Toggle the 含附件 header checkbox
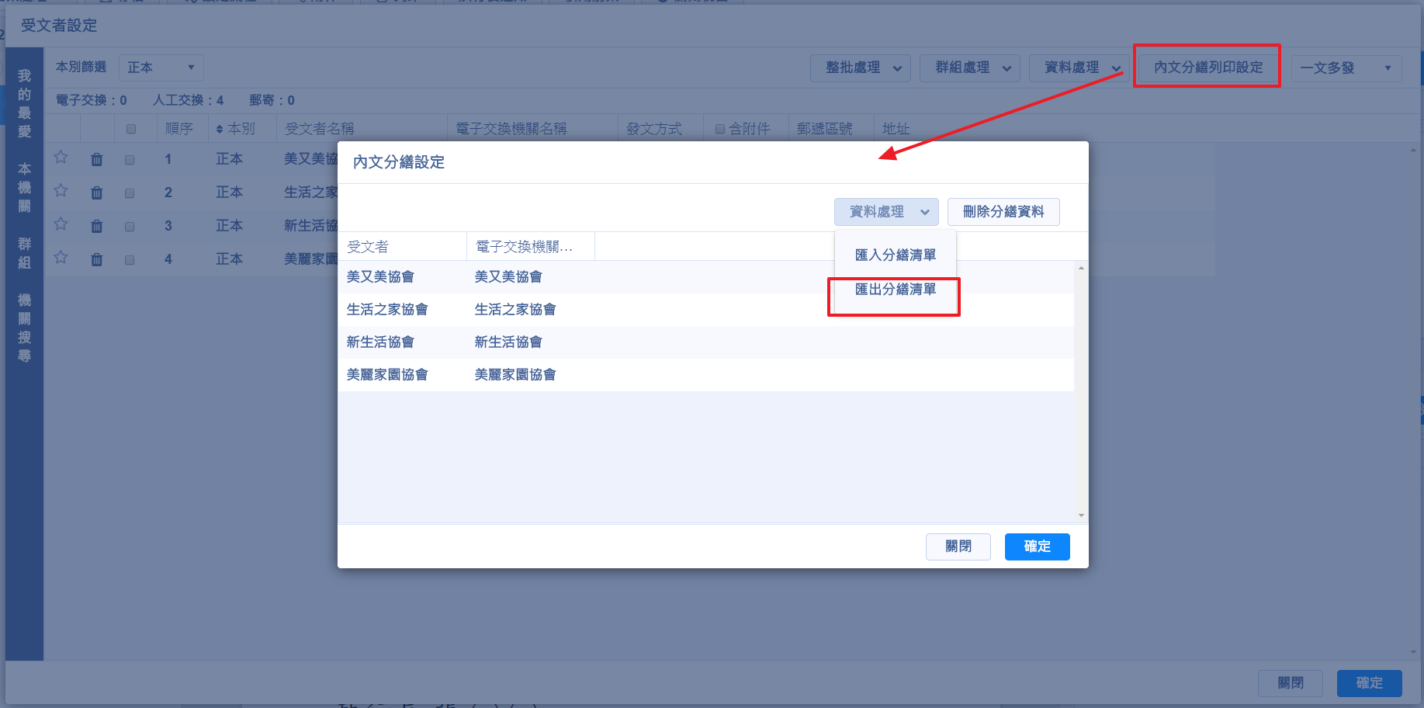The height and width of the screenshot is (708, 1424). (x=720, y=129)
